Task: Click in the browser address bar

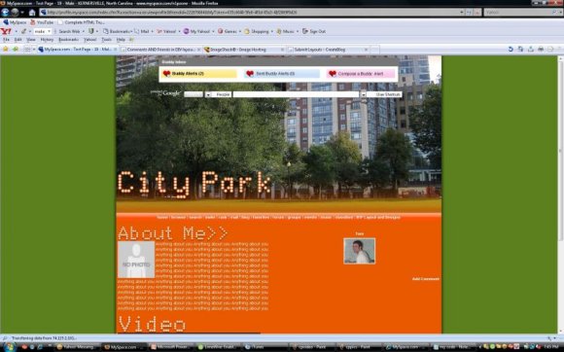Action: [x=252, y=13]
